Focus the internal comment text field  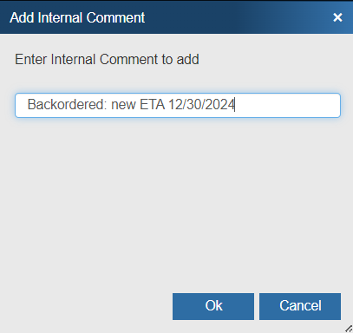coord(178,105)
